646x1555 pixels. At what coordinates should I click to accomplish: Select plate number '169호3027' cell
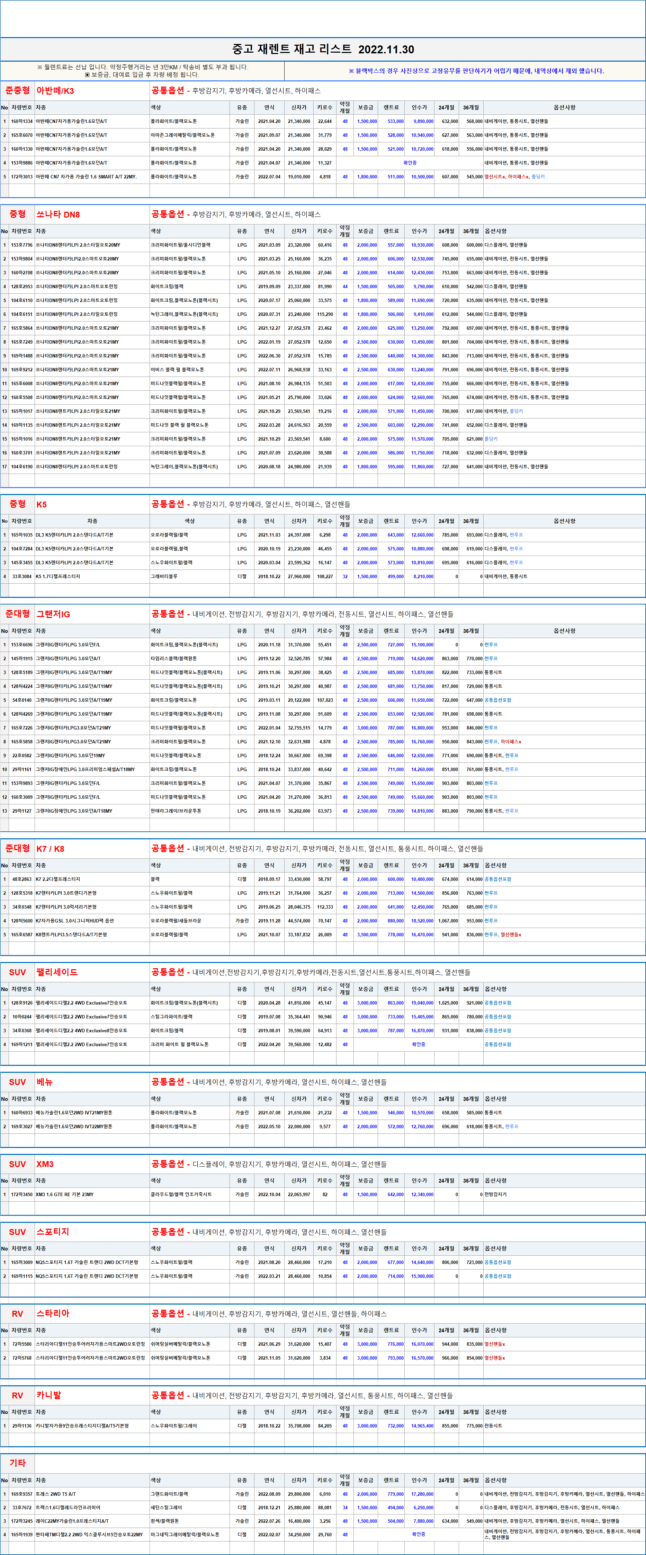[x=22, y=1127]
